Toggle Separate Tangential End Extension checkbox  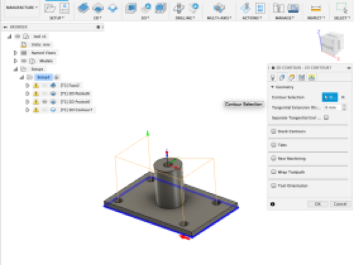coord(326,118)
